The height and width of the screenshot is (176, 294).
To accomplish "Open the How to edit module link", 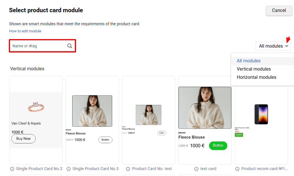I will [25, 31].
